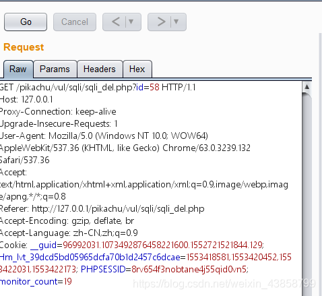
Task: Click the Referer header URL line
Action: point(102,209)
